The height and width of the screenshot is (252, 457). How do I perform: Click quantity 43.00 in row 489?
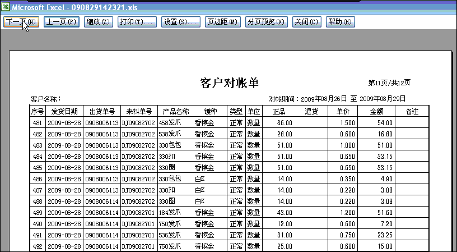[285, 213]
